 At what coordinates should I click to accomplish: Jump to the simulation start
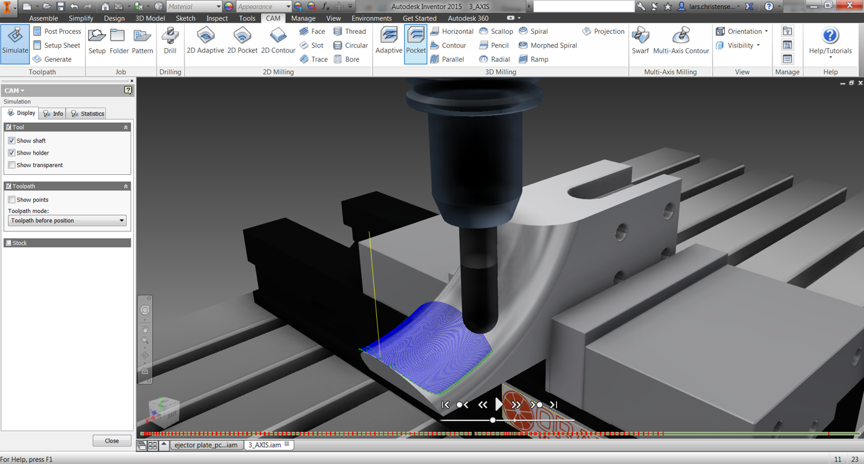click(445, 405)
